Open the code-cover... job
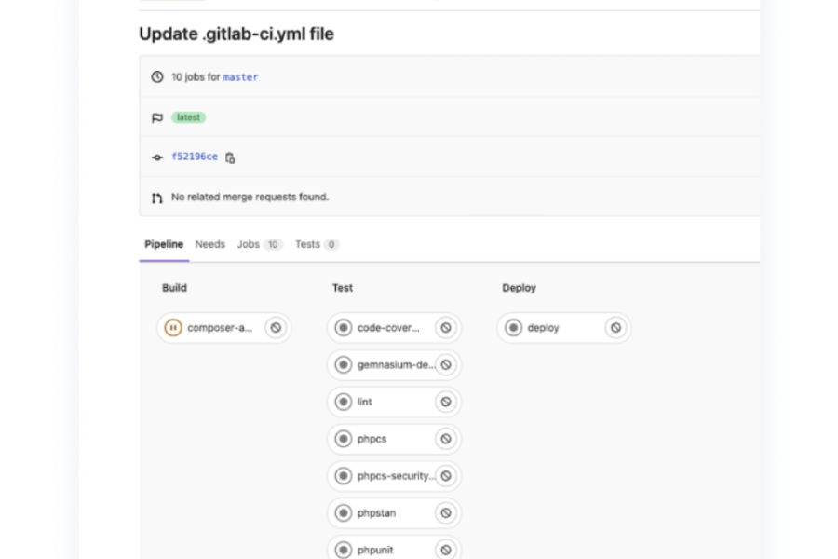The image size is (838, 559). point(388,327)
